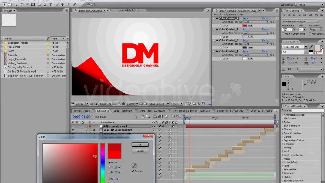Select the Rectangle mask tool
The width and height of the screenshot is (325, 183).
pyautogui.click(x=40, y=4)
